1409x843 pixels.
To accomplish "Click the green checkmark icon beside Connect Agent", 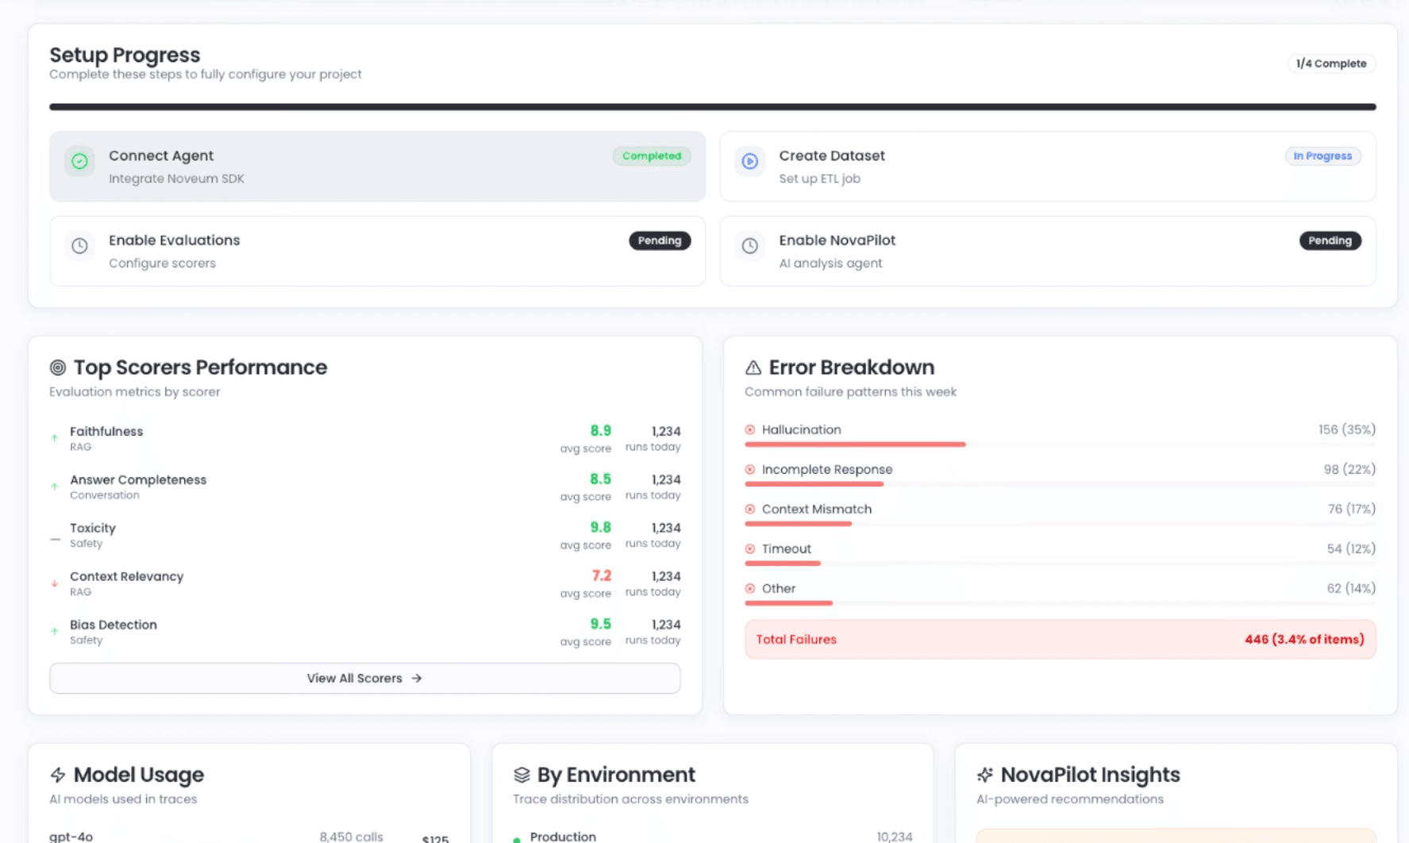I will click(x=79, y=161).
